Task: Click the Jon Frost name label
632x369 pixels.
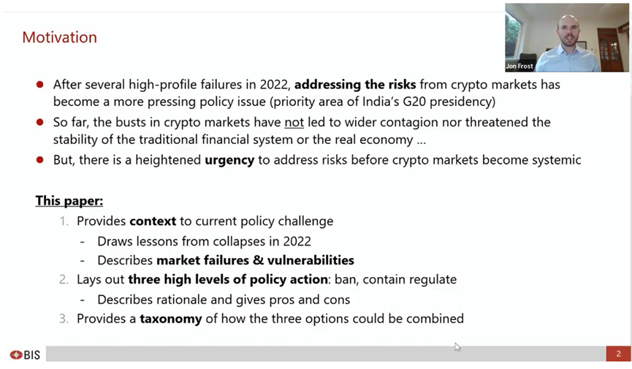Action: [519, 66]
